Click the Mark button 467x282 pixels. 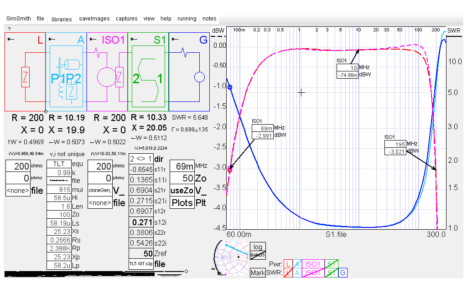point(258,273)
